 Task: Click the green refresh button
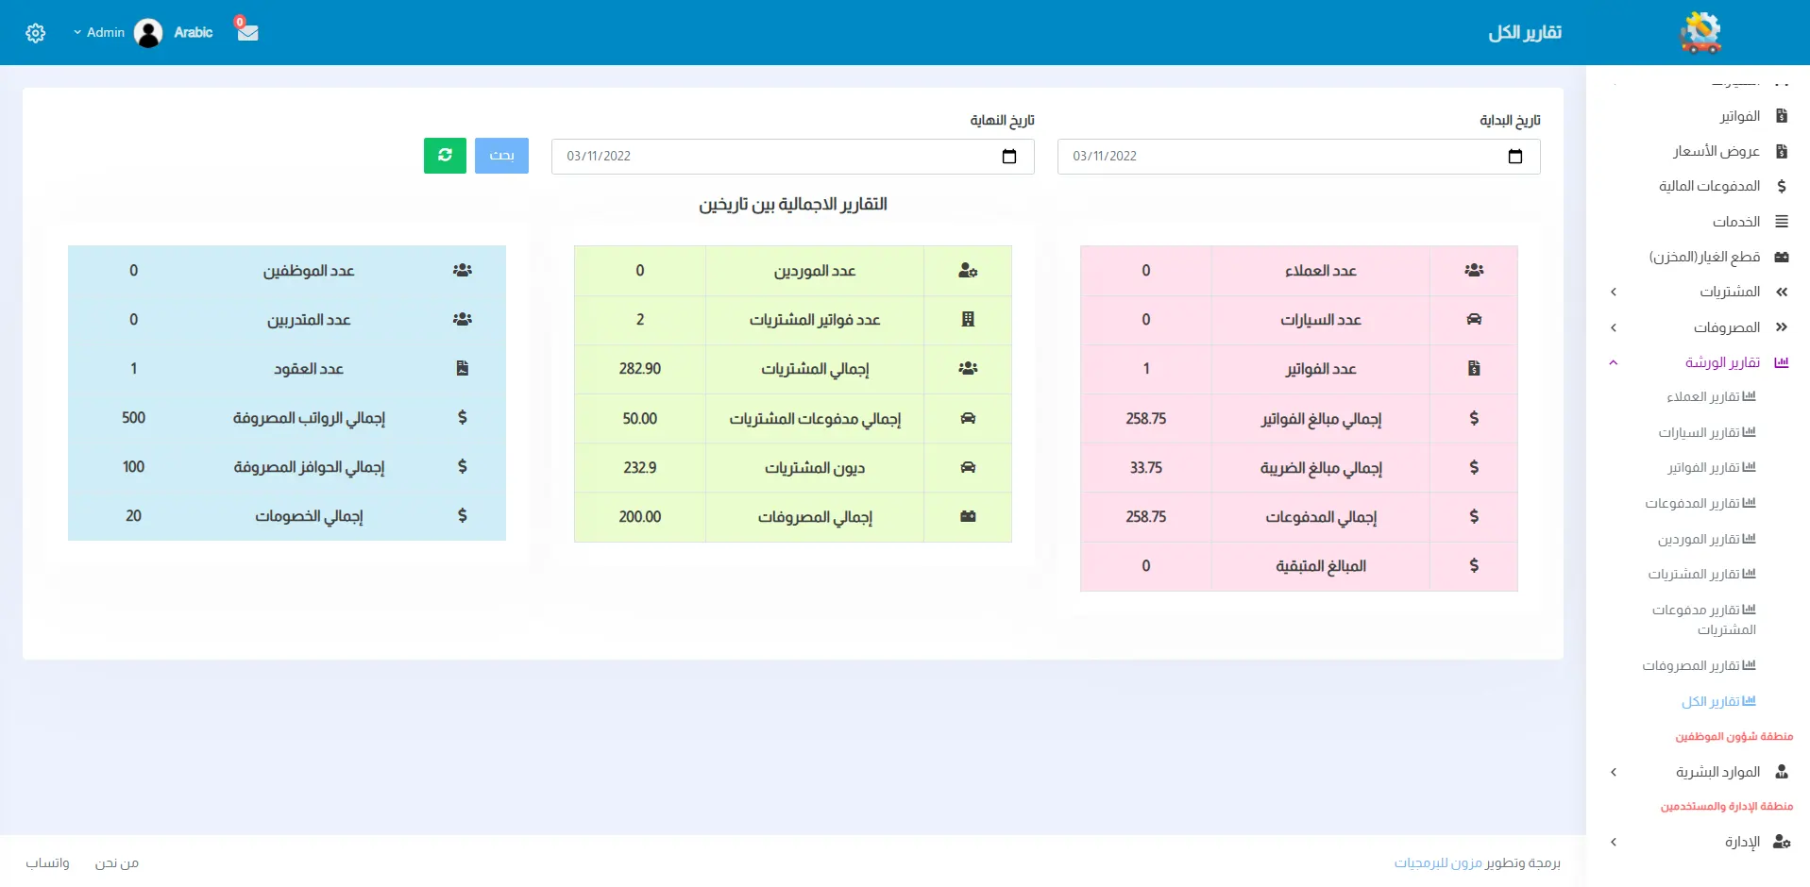tap(445, 156)
